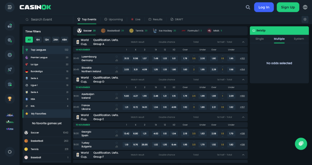
Task: Raise the Georgia vs Spain total line
Action: tap(194, 130)
